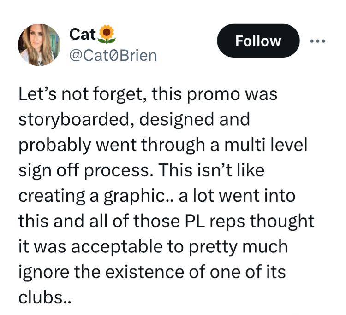Click the words "pretty much" in the tweet
The width and height of the screenshot is (346, 315).
239,247
